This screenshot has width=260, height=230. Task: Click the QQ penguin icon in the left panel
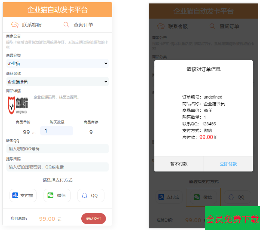coord(85,195)
